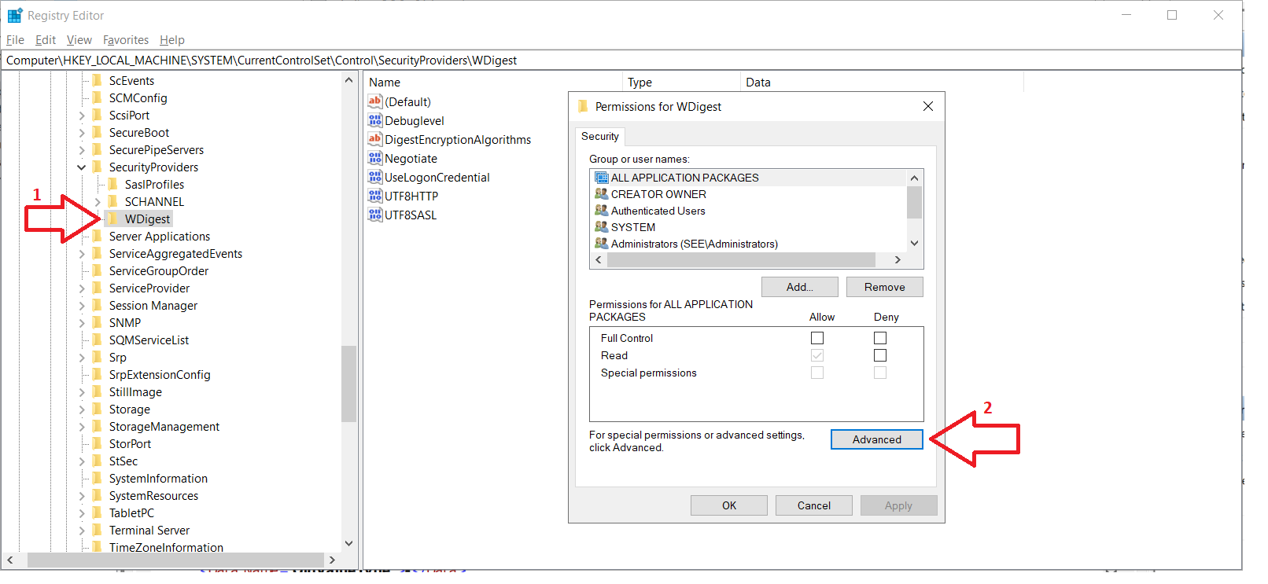1268x584 pixels.
Task: Click the UseLogonCredential DWORD value icon
Action: coord(375,177)
